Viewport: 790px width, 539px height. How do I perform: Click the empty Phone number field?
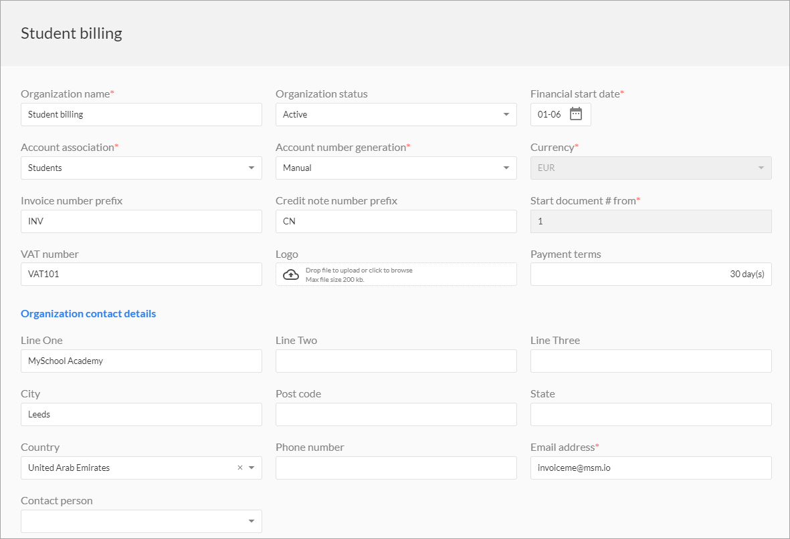click(x=396, y=468)
